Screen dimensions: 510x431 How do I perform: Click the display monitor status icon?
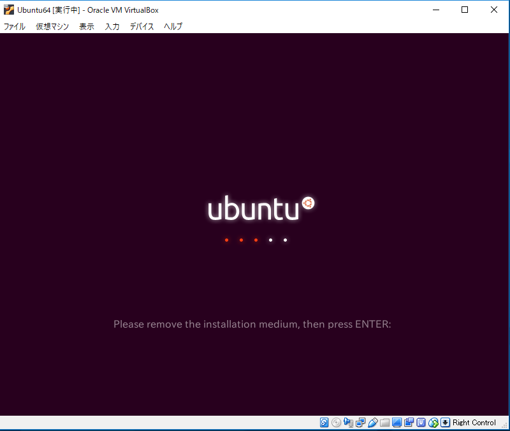[397, 422]
